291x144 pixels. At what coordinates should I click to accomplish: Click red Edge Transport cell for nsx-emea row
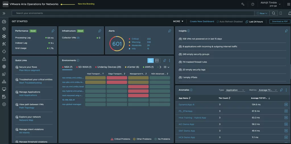tap(117, 78)
